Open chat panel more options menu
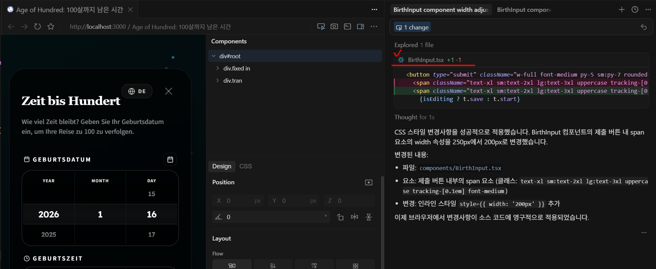656x269 pixels. (648, 9)
